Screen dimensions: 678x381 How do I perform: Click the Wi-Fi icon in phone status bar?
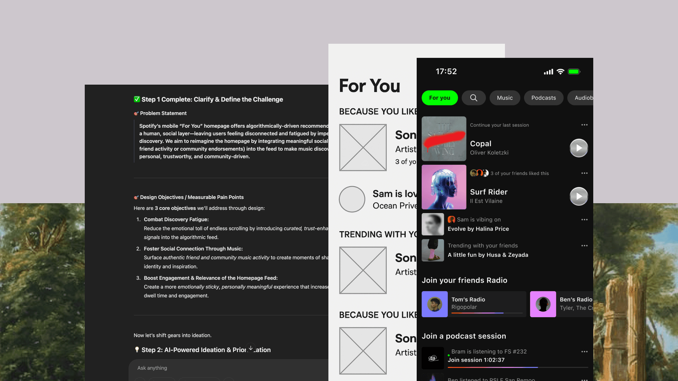tap(560, 72)
